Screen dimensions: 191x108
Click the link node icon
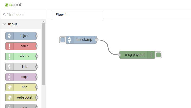coord(9,66)
